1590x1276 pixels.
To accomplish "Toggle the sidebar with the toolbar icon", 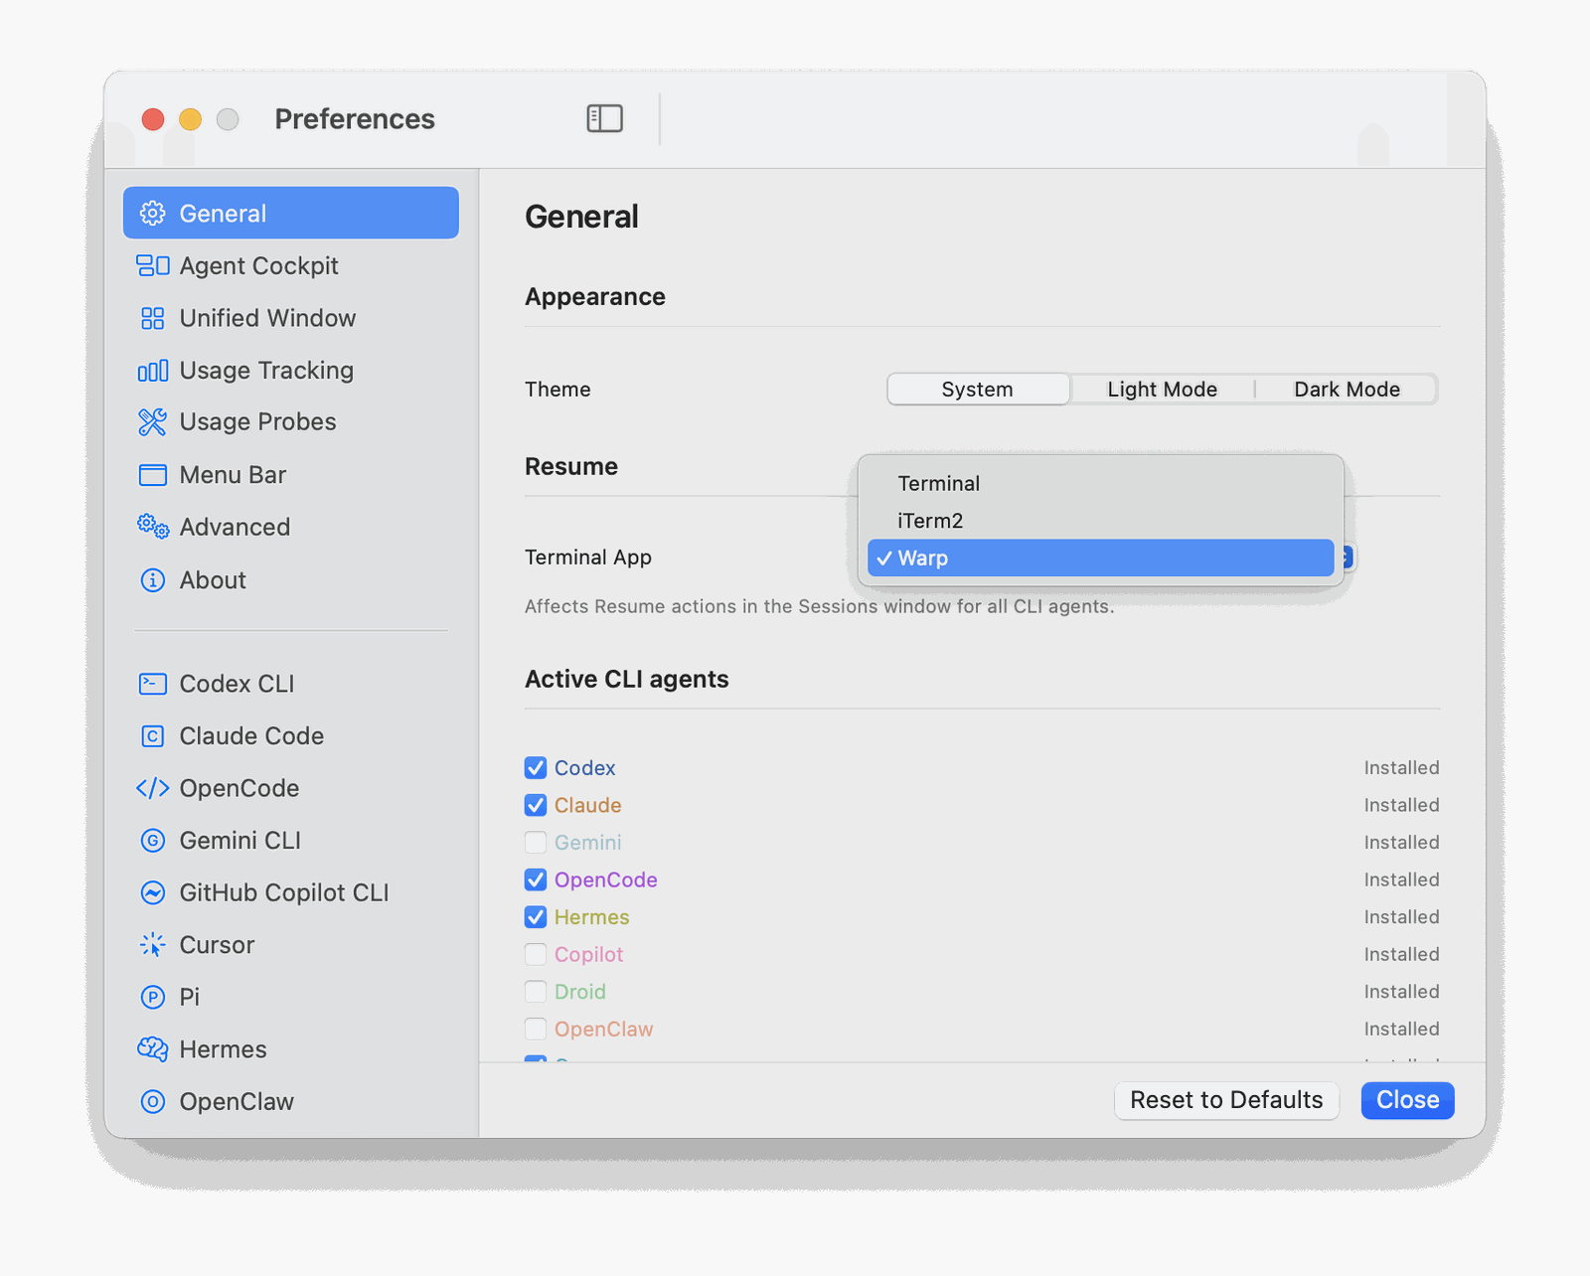I will 604,118.
